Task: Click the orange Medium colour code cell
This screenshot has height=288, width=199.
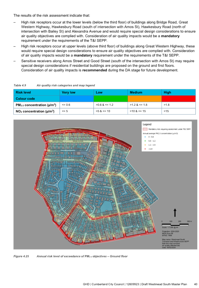Action: 145,99
